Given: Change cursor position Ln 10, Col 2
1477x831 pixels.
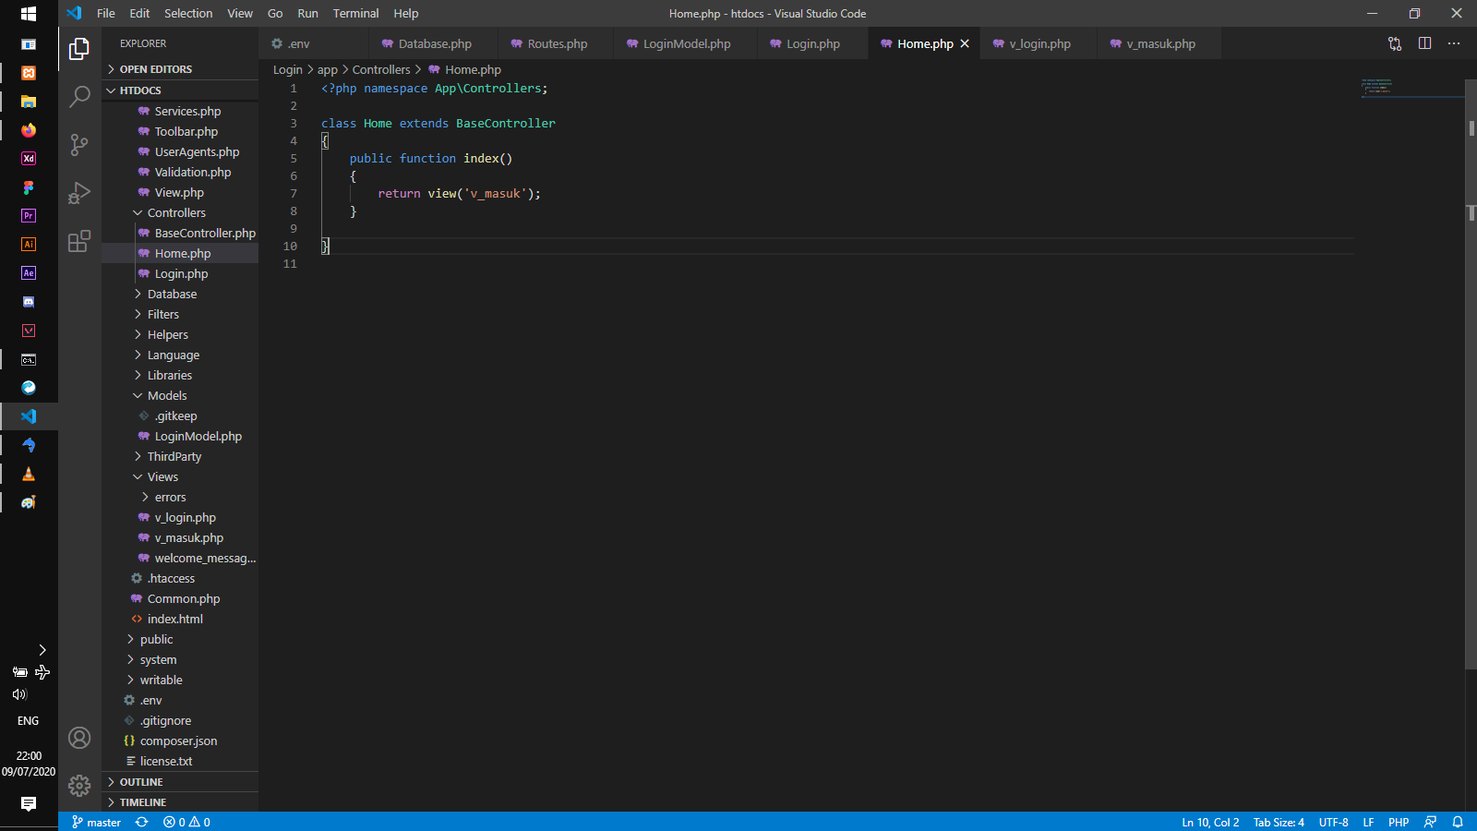Looking at the screenshot, I should click(1210, 822).
